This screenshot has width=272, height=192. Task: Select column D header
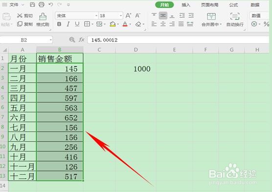[x=136, y=50]
